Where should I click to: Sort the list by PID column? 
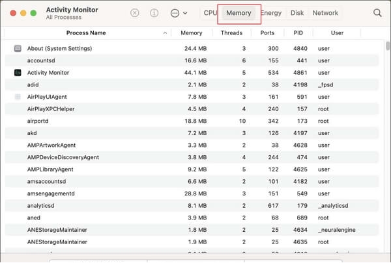298,32
